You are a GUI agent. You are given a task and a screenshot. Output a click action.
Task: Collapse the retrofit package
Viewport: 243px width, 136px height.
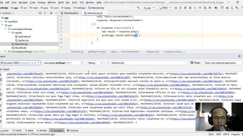coord(9,33)
